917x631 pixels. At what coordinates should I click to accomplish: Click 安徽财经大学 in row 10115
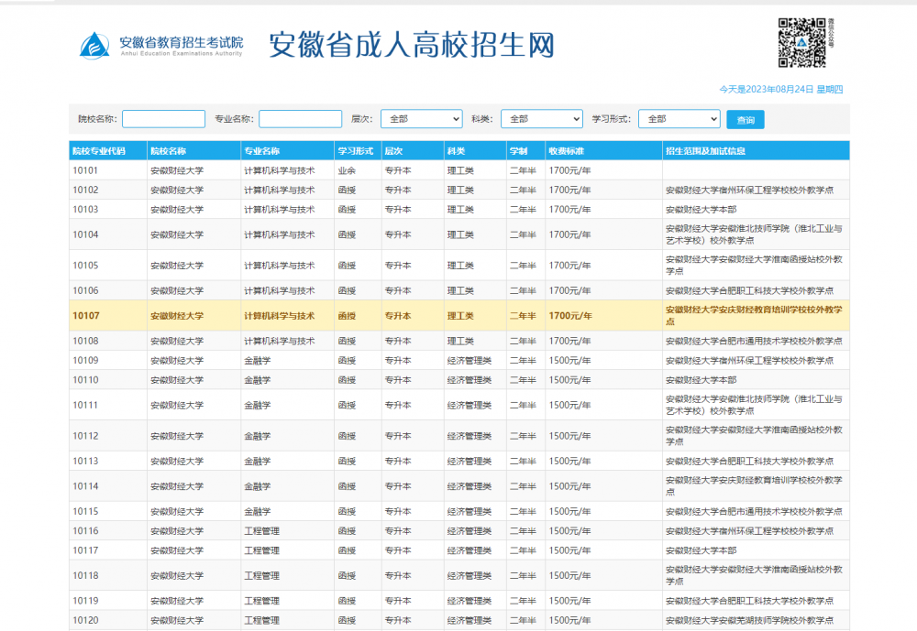tap(177, 511)
